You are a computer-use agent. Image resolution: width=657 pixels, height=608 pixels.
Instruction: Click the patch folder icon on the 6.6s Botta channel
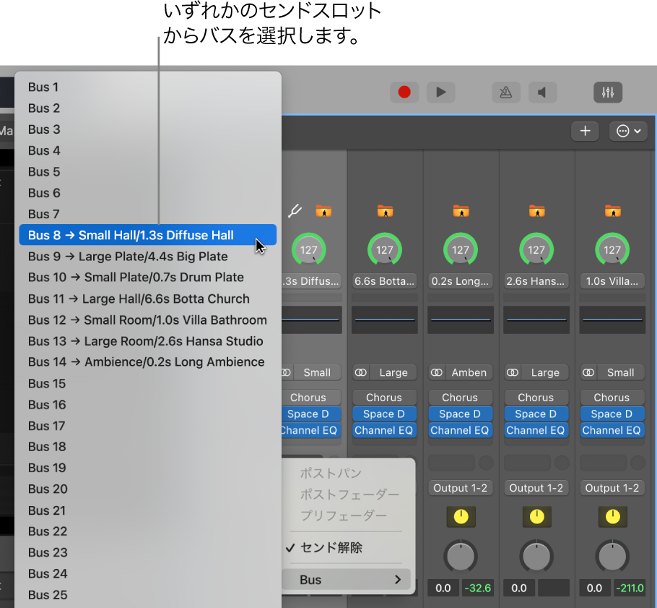pos(384,211)
